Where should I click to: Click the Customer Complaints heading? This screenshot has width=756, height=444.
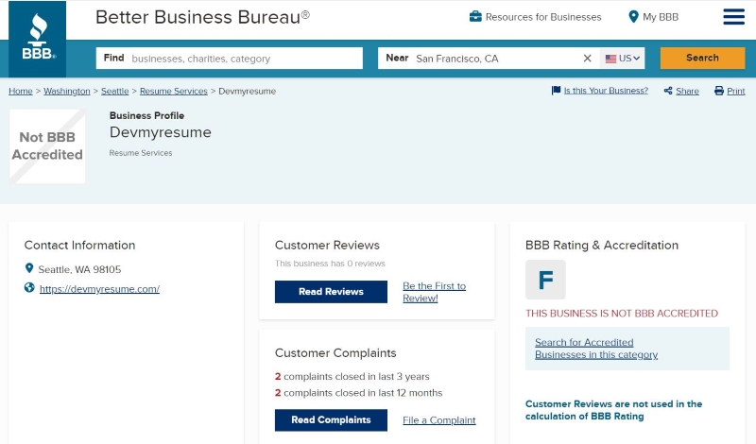pyautogui.click(x=335, y=353)
